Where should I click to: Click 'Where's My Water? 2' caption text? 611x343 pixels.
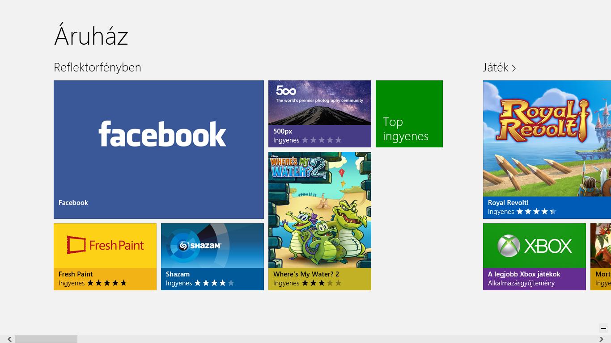(x=306, y=274)
